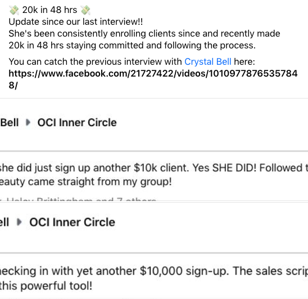The image size is (308, 299).
Task: Click the truncated "ell" author name in lower post
Action: coord(4,222)
